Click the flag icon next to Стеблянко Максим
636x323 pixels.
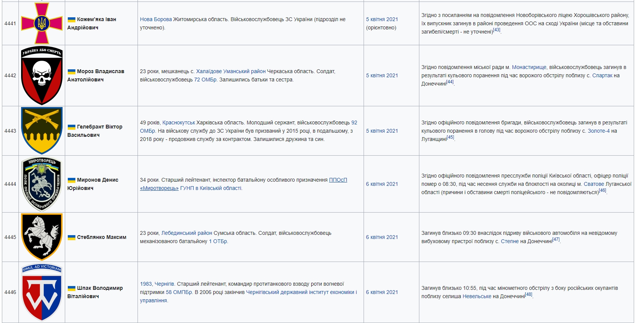click(x=71, y=237)
